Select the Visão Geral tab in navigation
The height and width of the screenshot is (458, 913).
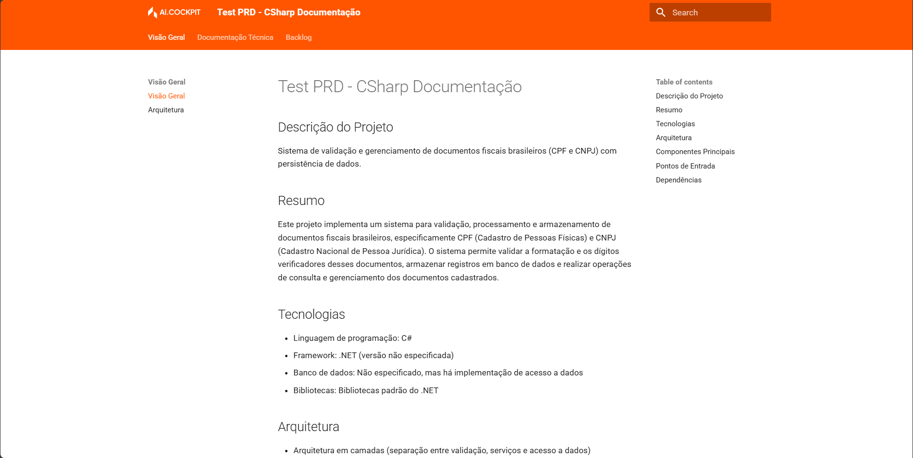(166, 37)
